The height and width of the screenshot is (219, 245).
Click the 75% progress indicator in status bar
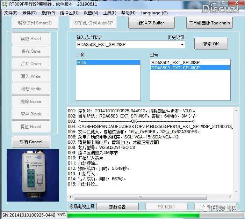click(x=61, y=215)
